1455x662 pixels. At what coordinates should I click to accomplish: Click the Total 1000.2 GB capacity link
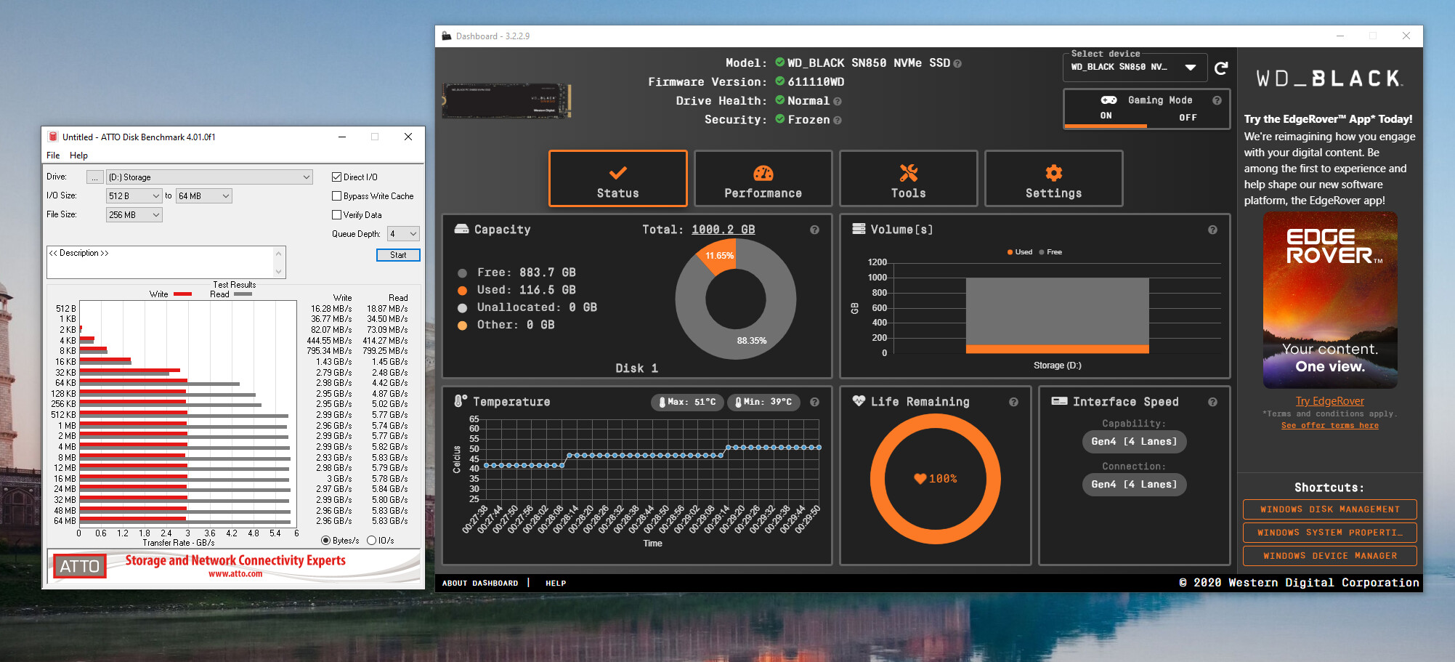coord(723,230)
